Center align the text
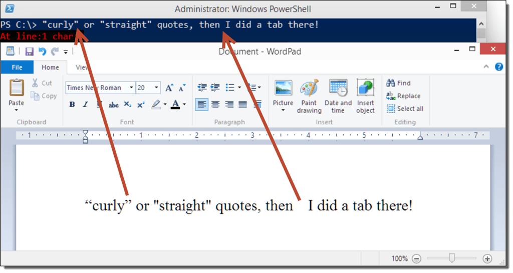This screenshot has width=513, height=273. (215, 104)
